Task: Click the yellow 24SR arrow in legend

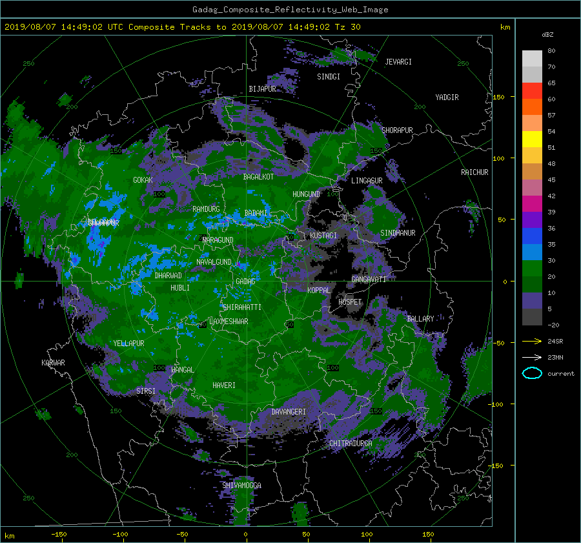Action: click(532, 342)
